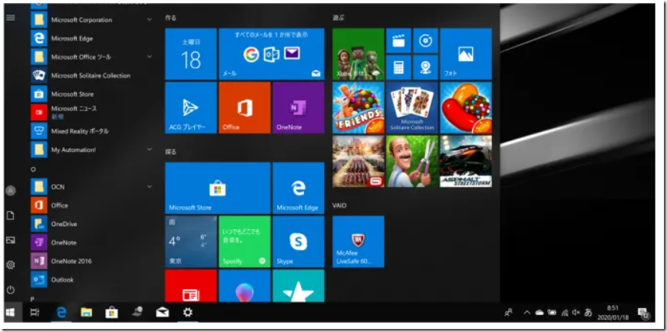Open Microsoft ニュース in the app list
Image resolution: width=667 pixels, height=332 pixels.
92,112
